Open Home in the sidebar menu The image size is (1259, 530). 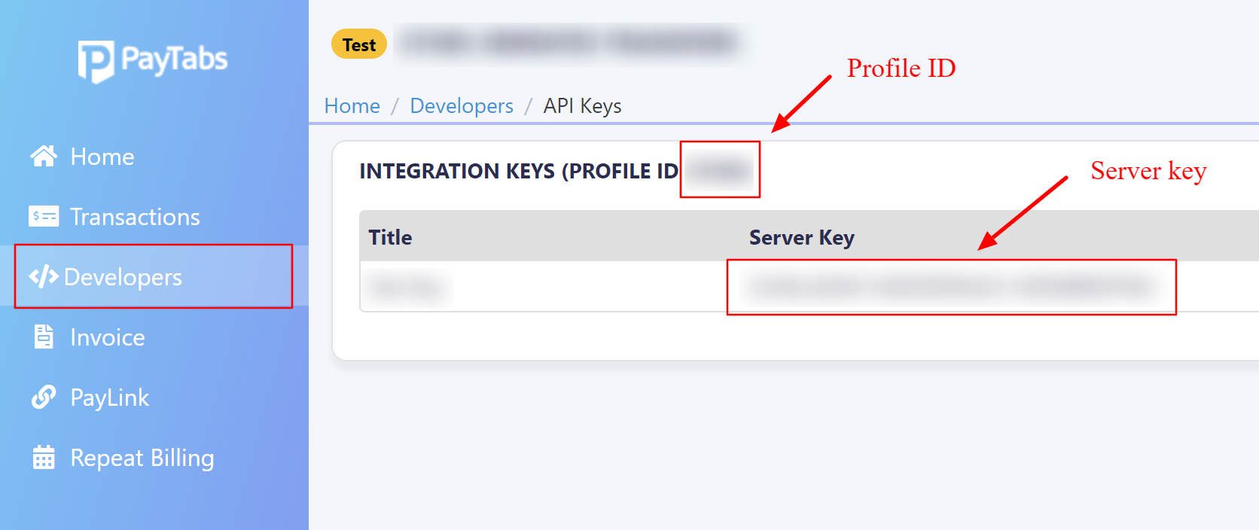pos(154,156)
